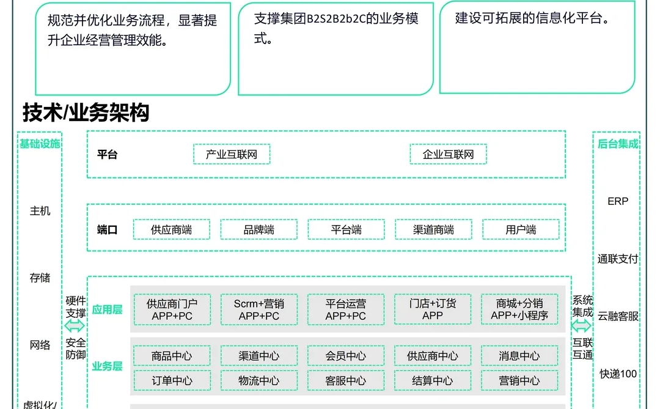Expand the 业务层 section label
Viewport: 660px width, 409px height.
107,367
